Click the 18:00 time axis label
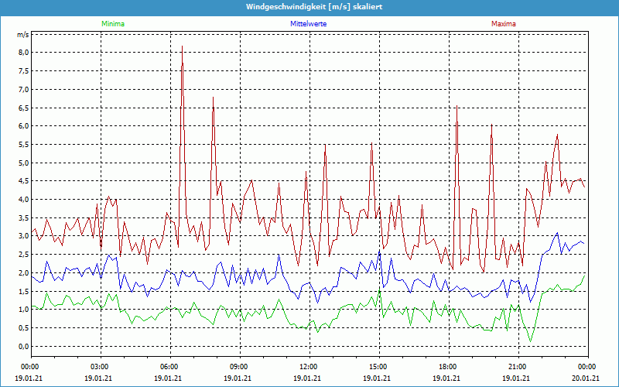 [x=448, y=366]
